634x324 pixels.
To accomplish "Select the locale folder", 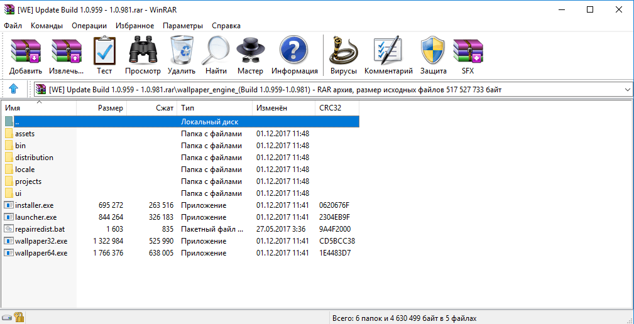I will coord(182,170).
